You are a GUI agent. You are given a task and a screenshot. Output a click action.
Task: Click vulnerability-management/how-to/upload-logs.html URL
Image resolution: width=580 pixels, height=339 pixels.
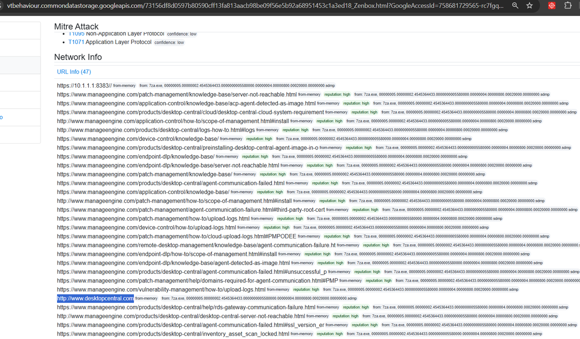point(161,290)
